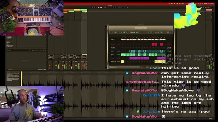Image resolution: width=218 pixels, height=122 pixels.
Task: Click chat message "there's no way :pug:"
Action: pos(186,111)
